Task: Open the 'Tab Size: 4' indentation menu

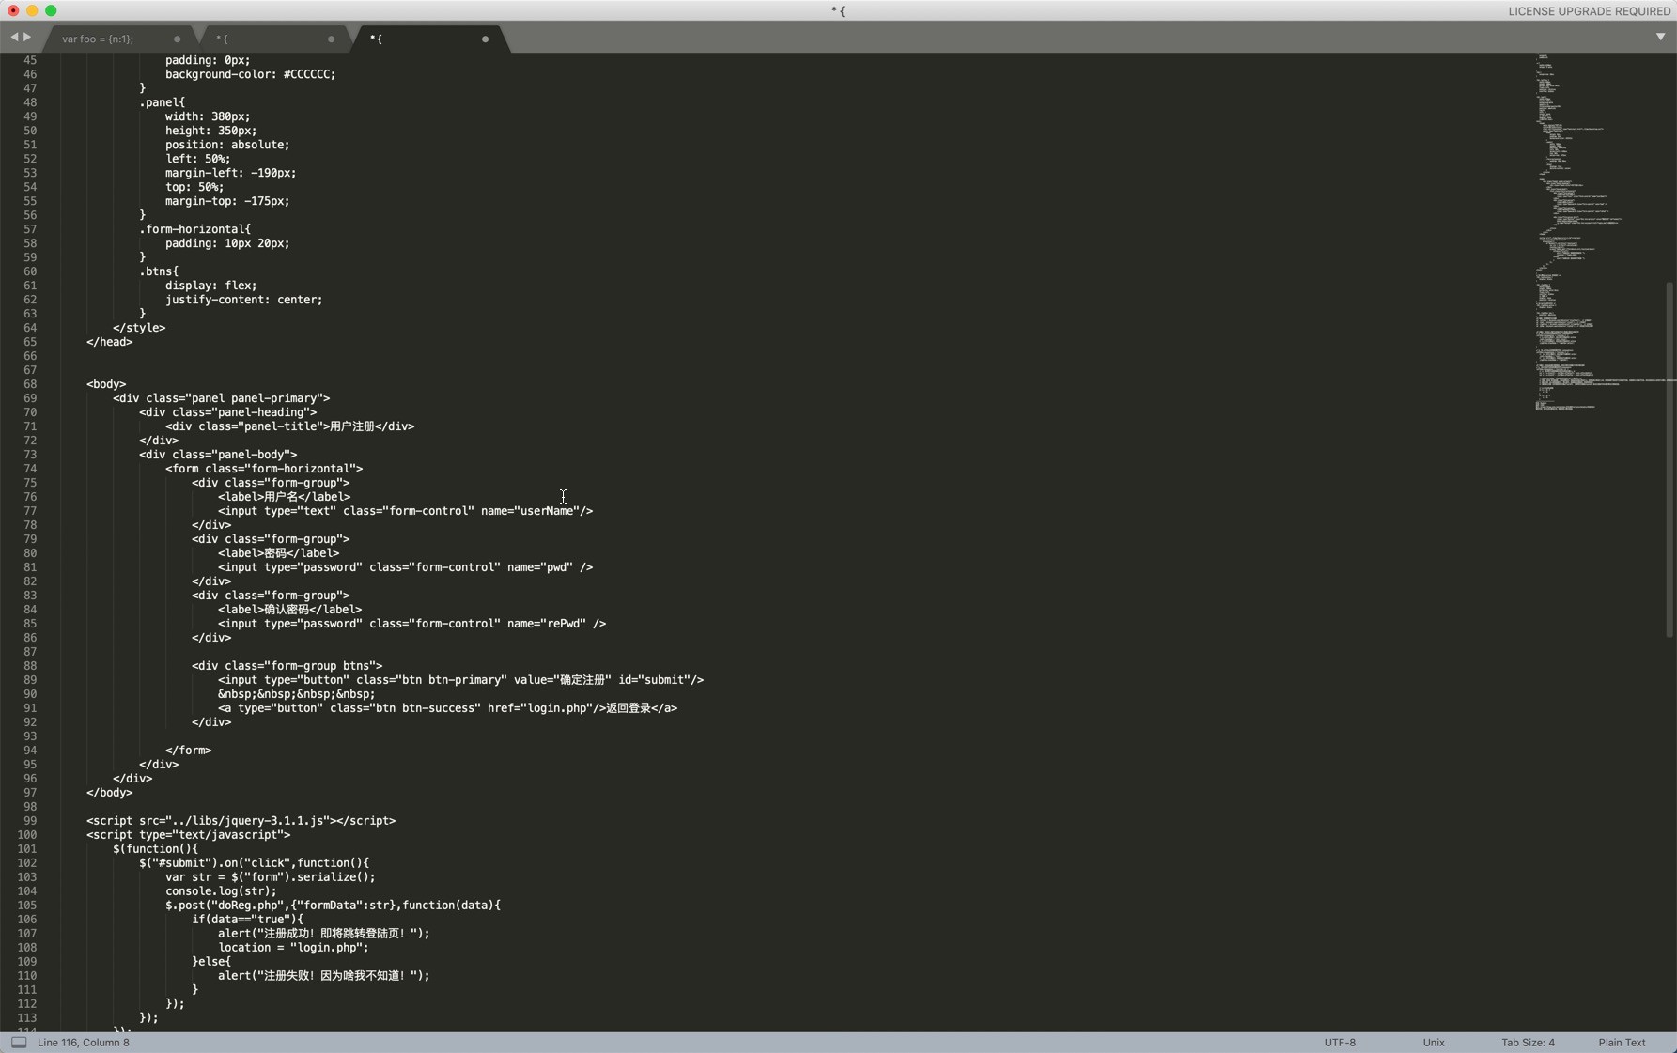Action: coord(1528,1042)
